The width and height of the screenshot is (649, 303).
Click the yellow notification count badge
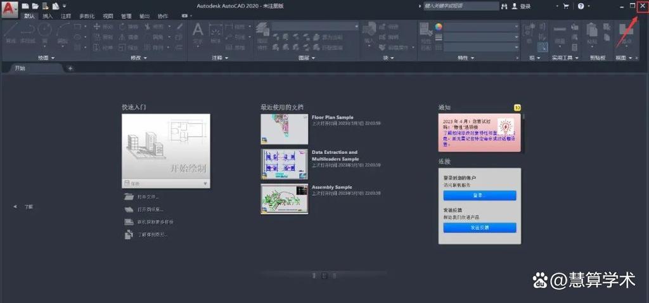(x=517, y=108)
